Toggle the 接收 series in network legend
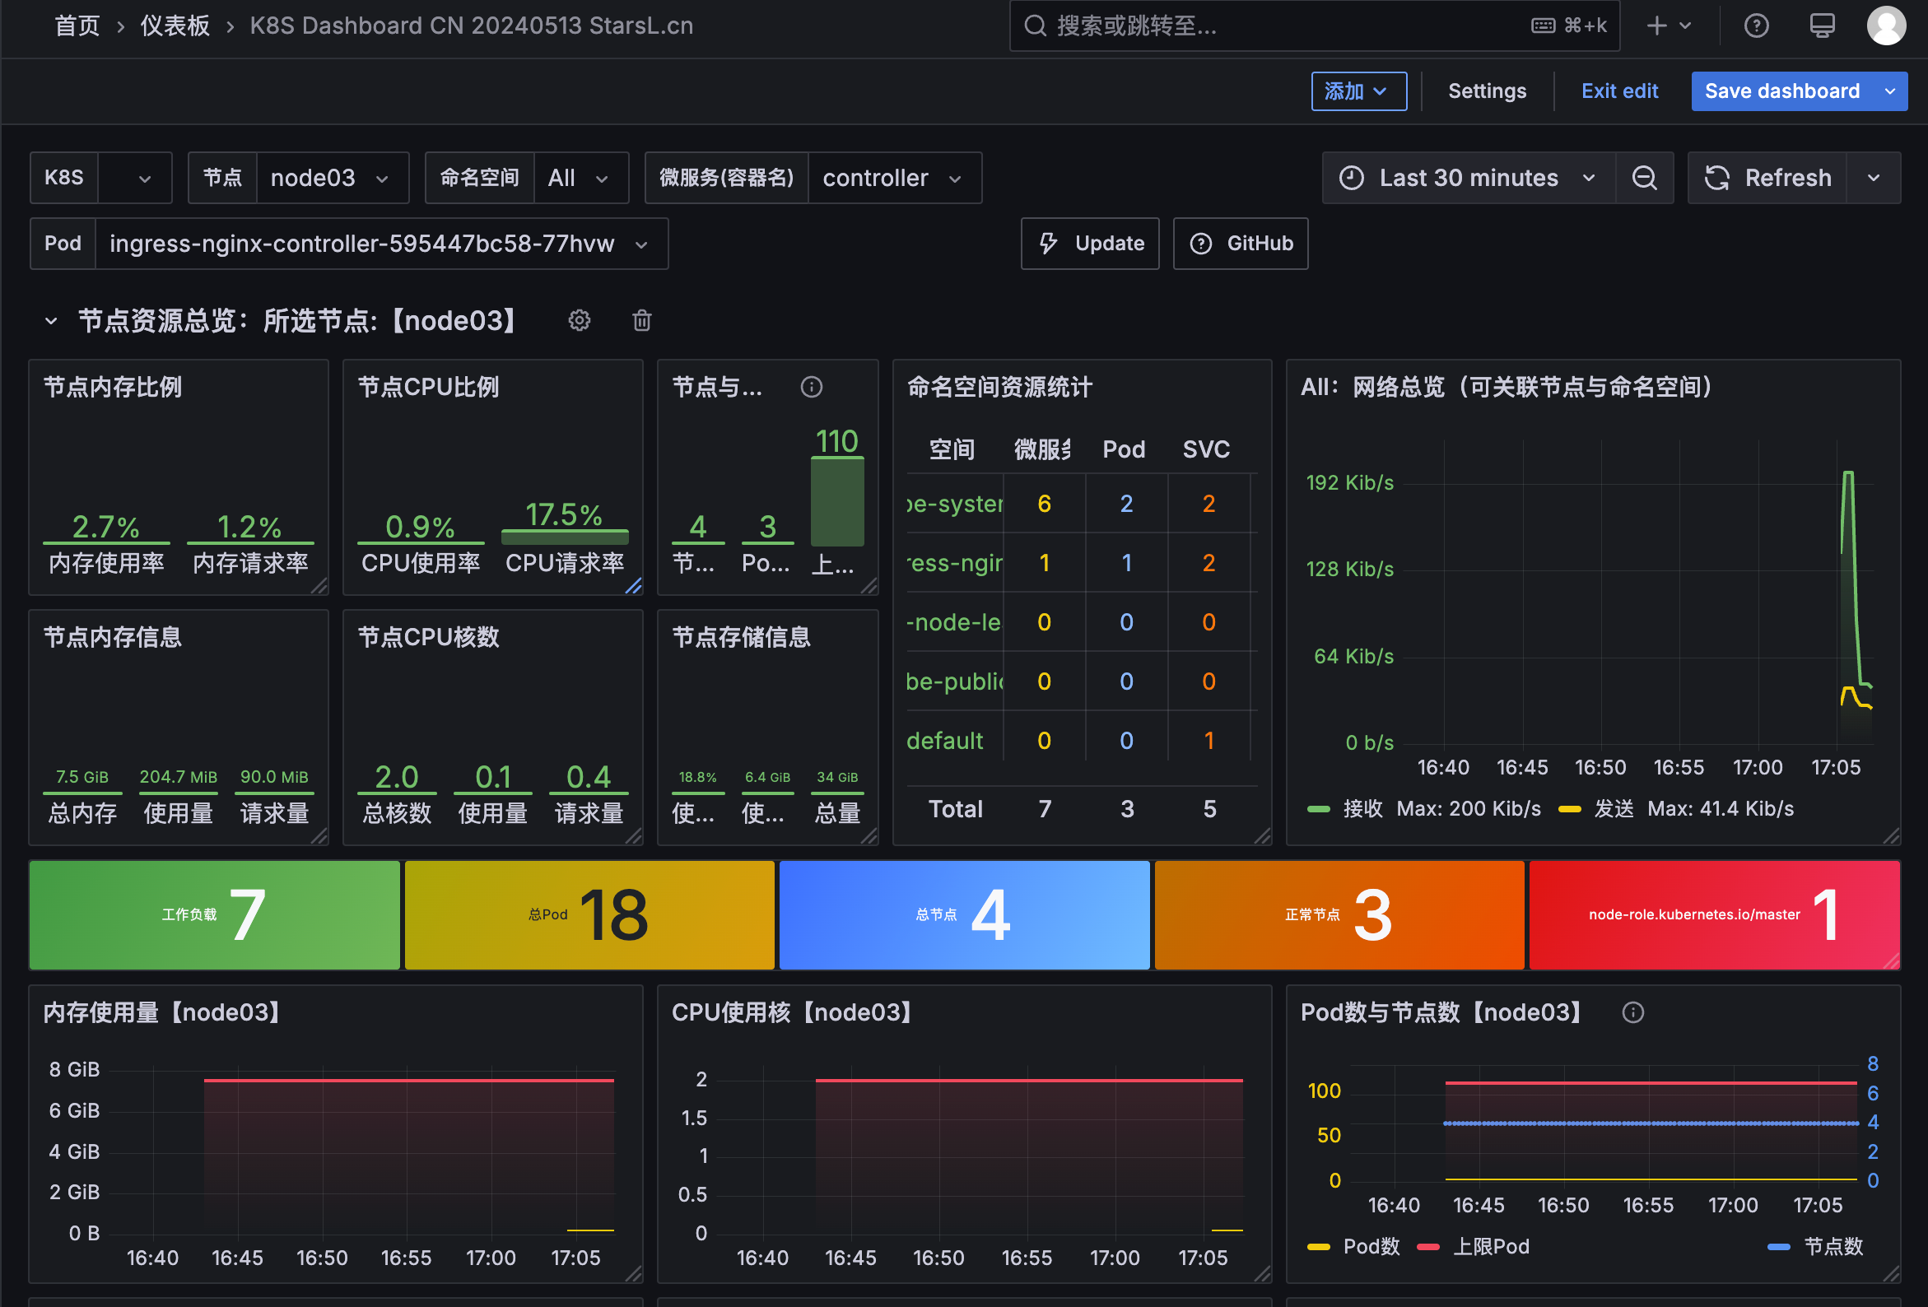1928x1307 pixels. coord(1362,808)
